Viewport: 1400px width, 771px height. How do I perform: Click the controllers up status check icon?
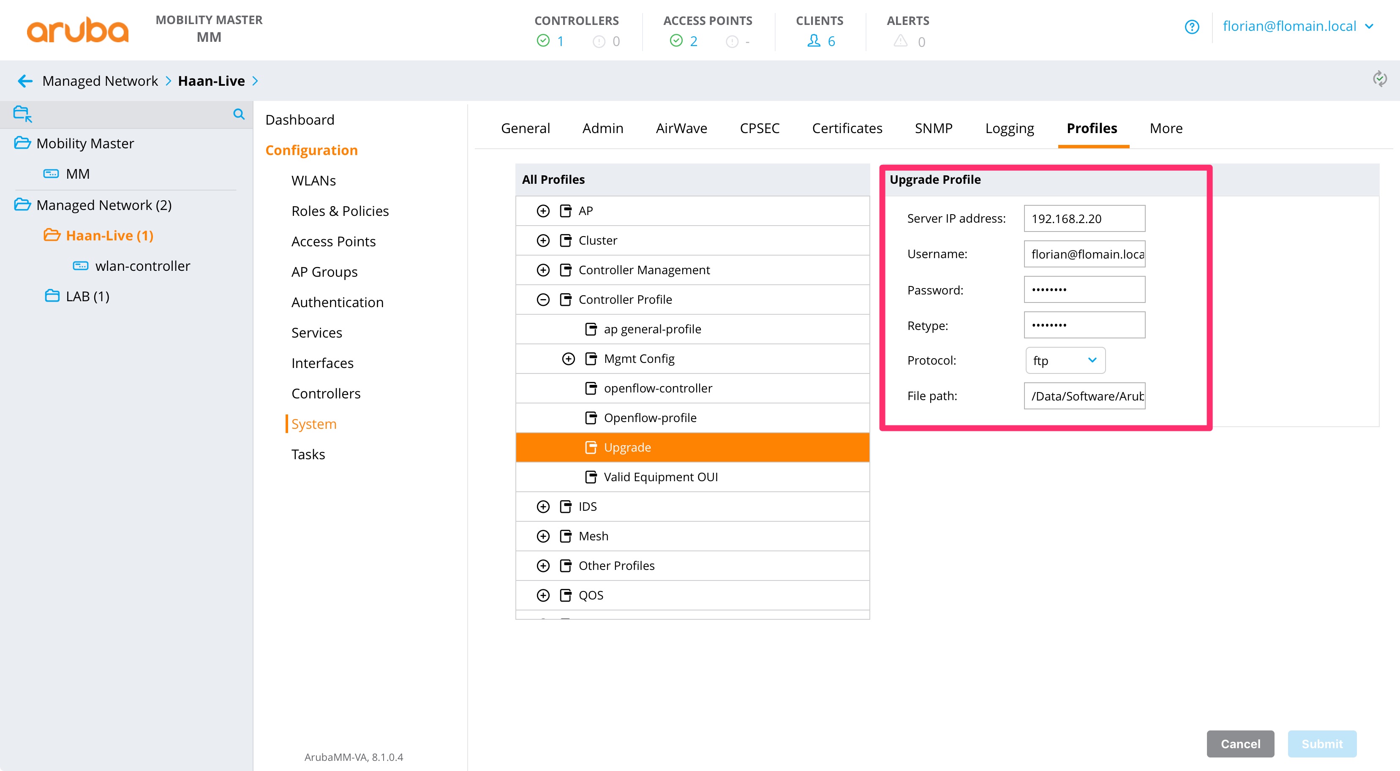coord(543,41)
